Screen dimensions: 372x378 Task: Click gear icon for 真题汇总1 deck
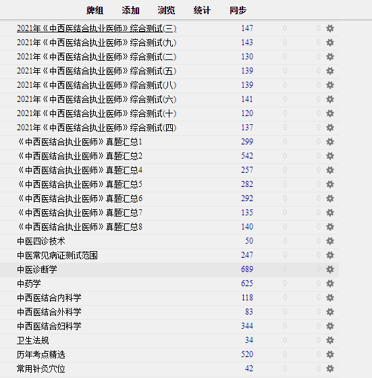pos(330,142)
